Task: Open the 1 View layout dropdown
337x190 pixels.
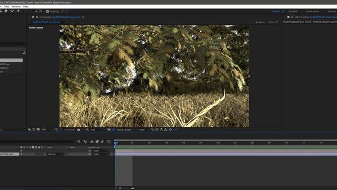Action: click(x=143, y=130)
